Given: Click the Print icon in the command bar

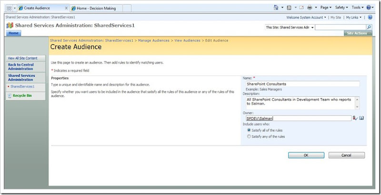Looking at the screenshot, I should tap(310, 8).
